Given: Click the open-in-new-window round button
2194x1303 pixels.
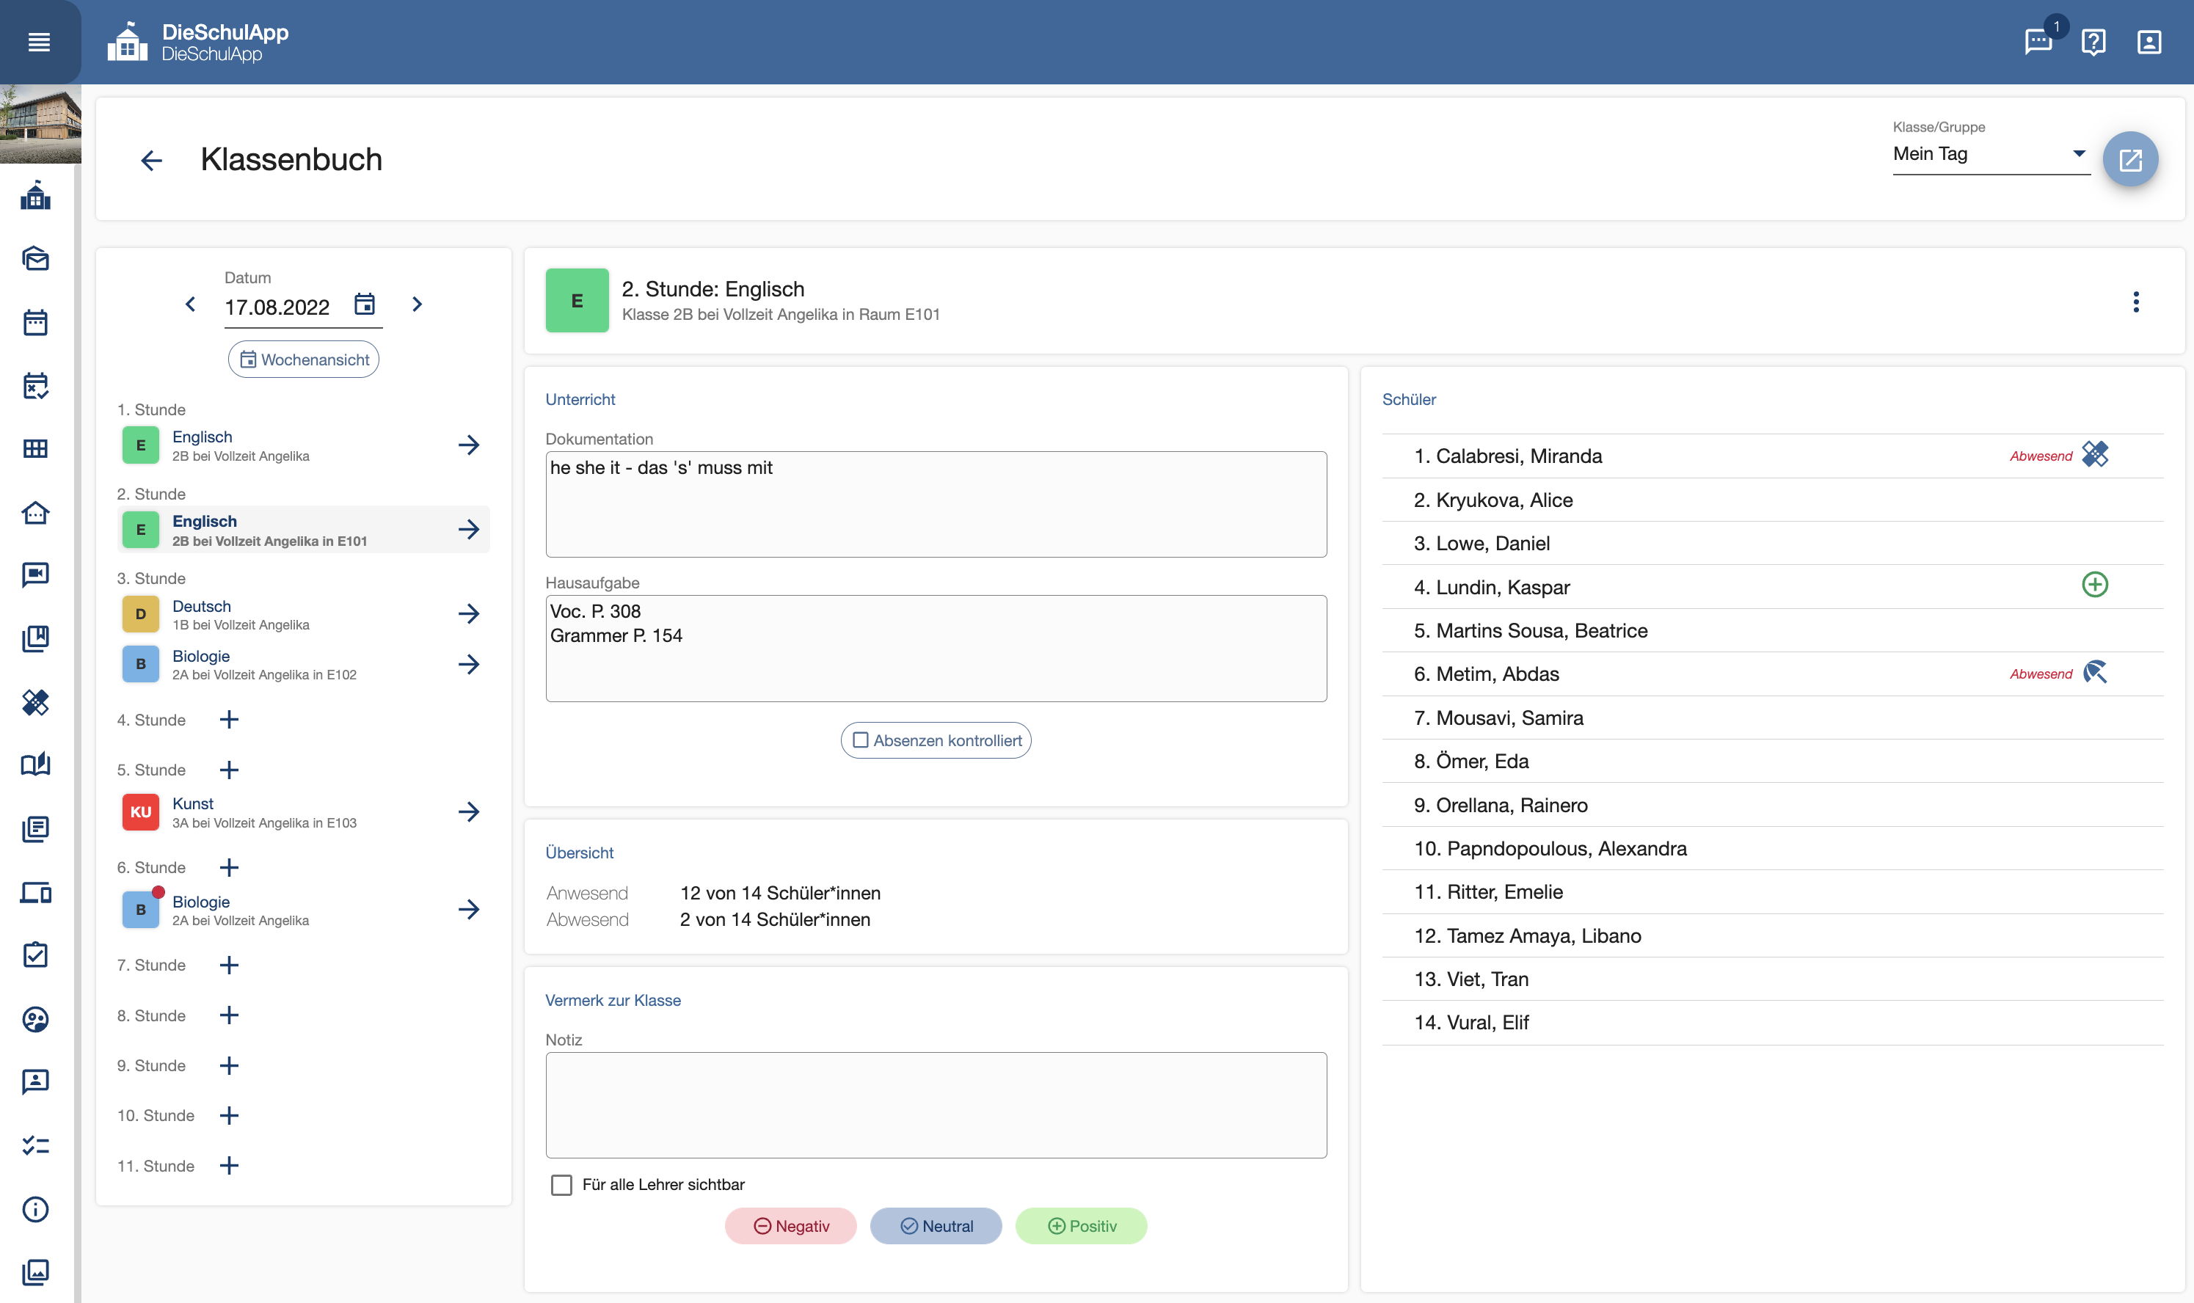Looking at the screenshot, I should pos(2131,160).
